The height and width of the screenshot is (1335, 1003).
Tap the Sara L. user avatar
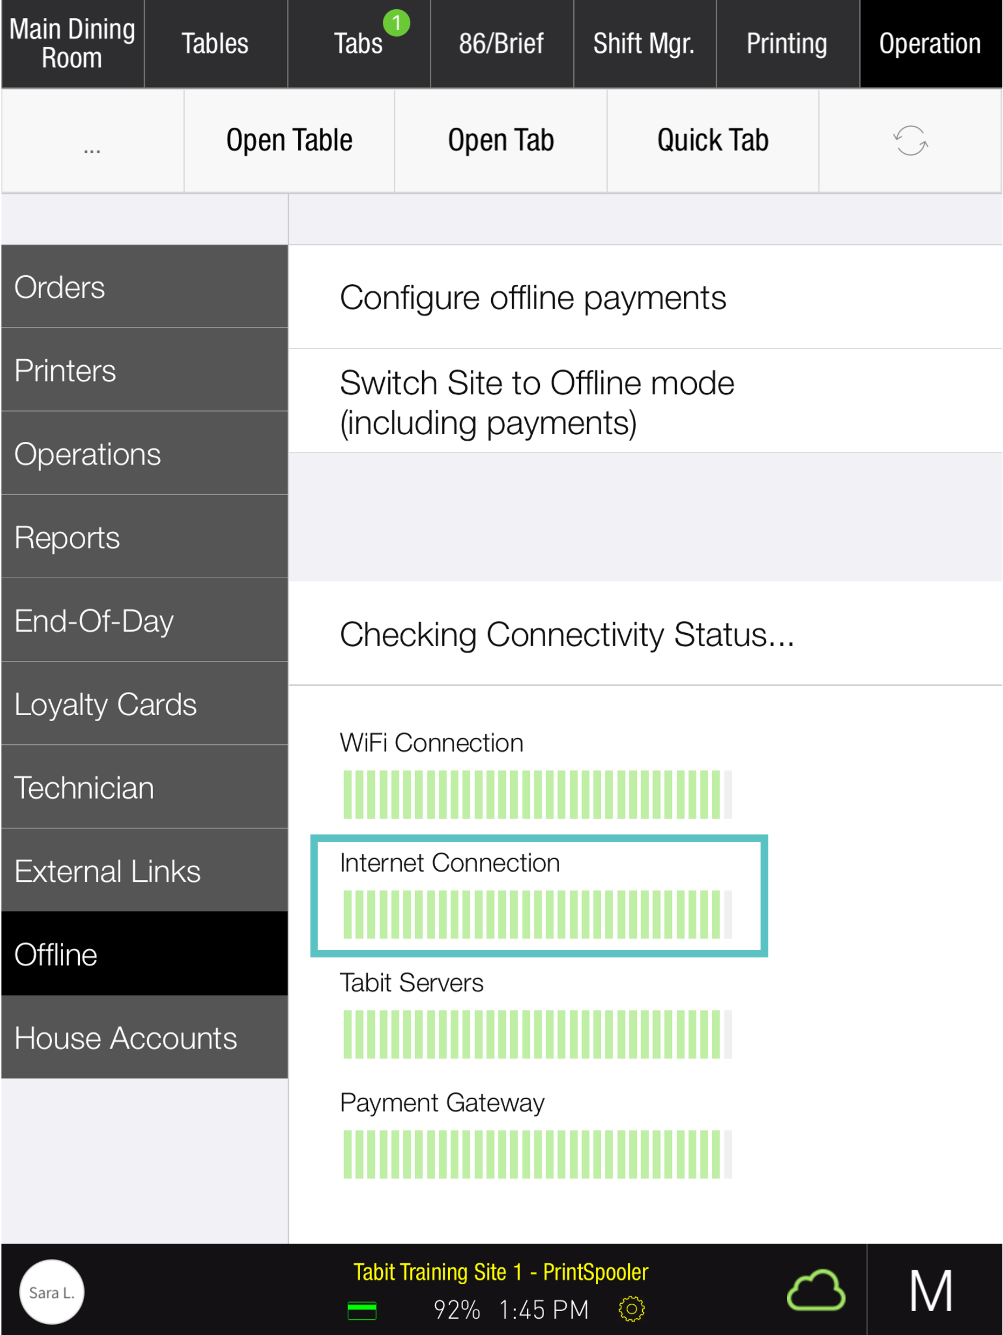[52, 1291]
